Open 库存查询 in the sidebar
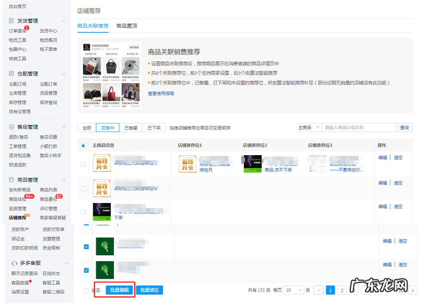This screenshot has height=303, width=431. click(48, 102)
